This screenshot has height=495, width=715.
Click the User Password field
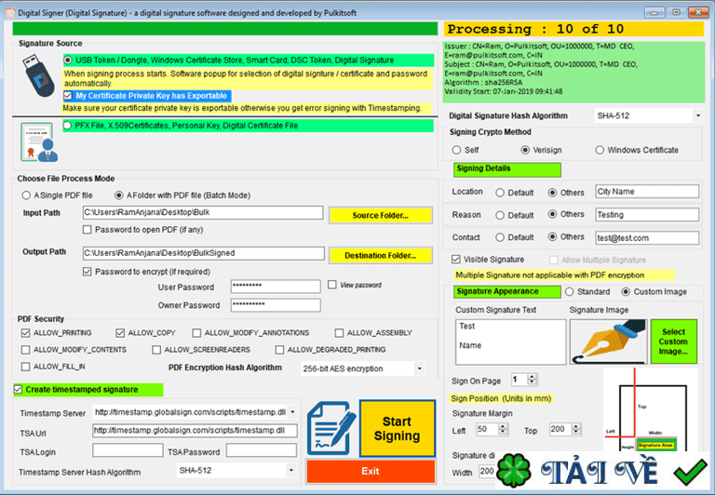click(x=276, y=287)
